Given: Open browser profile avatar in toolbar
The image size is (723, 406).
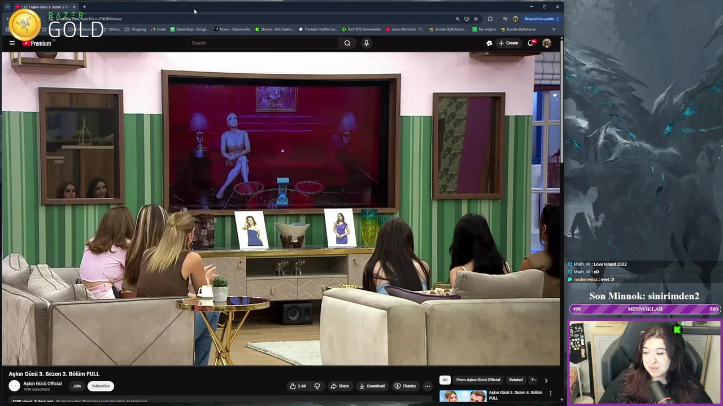Looking at the screenshot, I should tap(515, 19).
